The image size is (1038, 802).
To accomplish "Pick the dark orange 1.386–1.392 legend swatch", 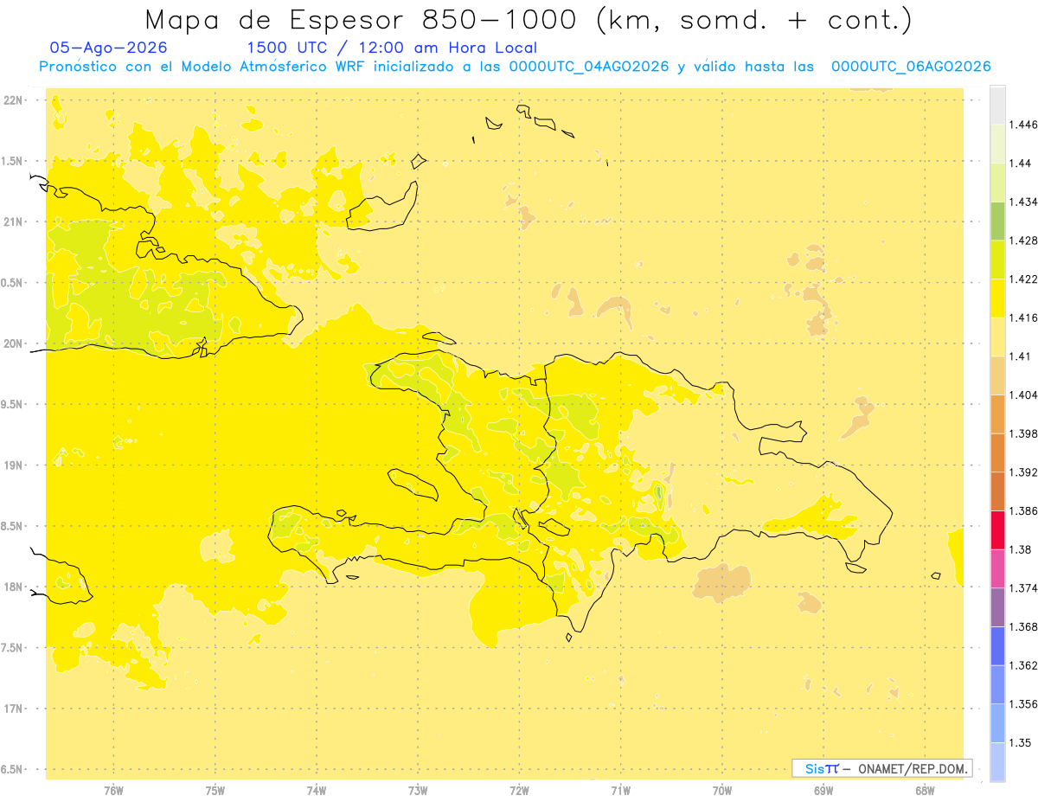I will [997, 491].
